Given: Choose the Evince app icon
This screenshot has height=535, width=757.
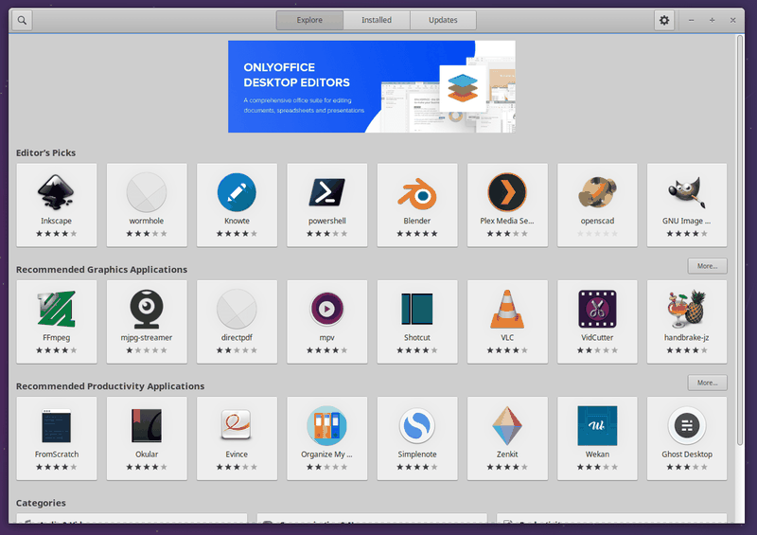Looking at the screenshot, I should (237, 425).
